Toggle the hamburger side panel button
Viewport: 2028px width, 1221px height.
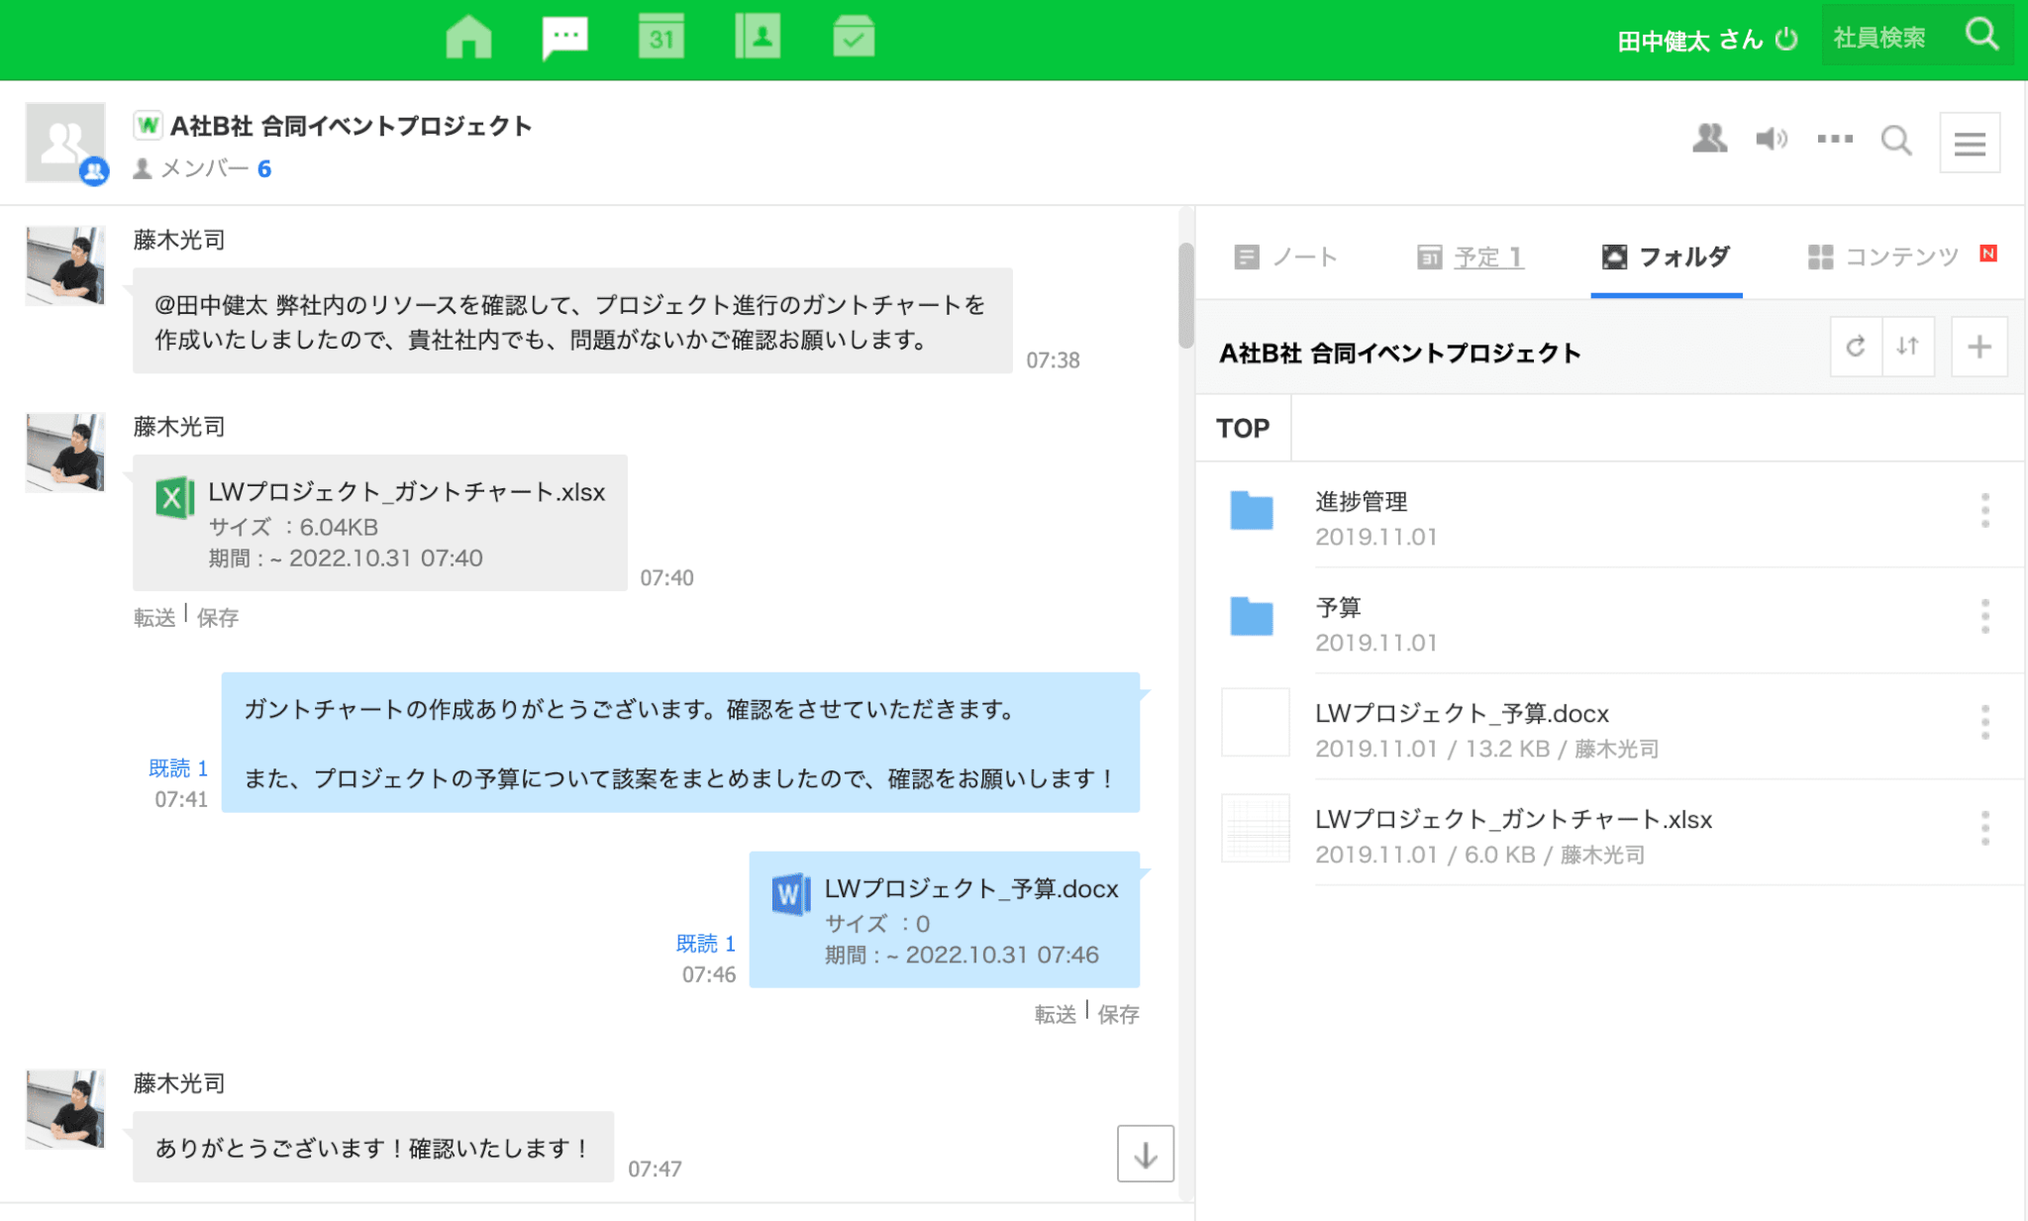pos(1970,144)
